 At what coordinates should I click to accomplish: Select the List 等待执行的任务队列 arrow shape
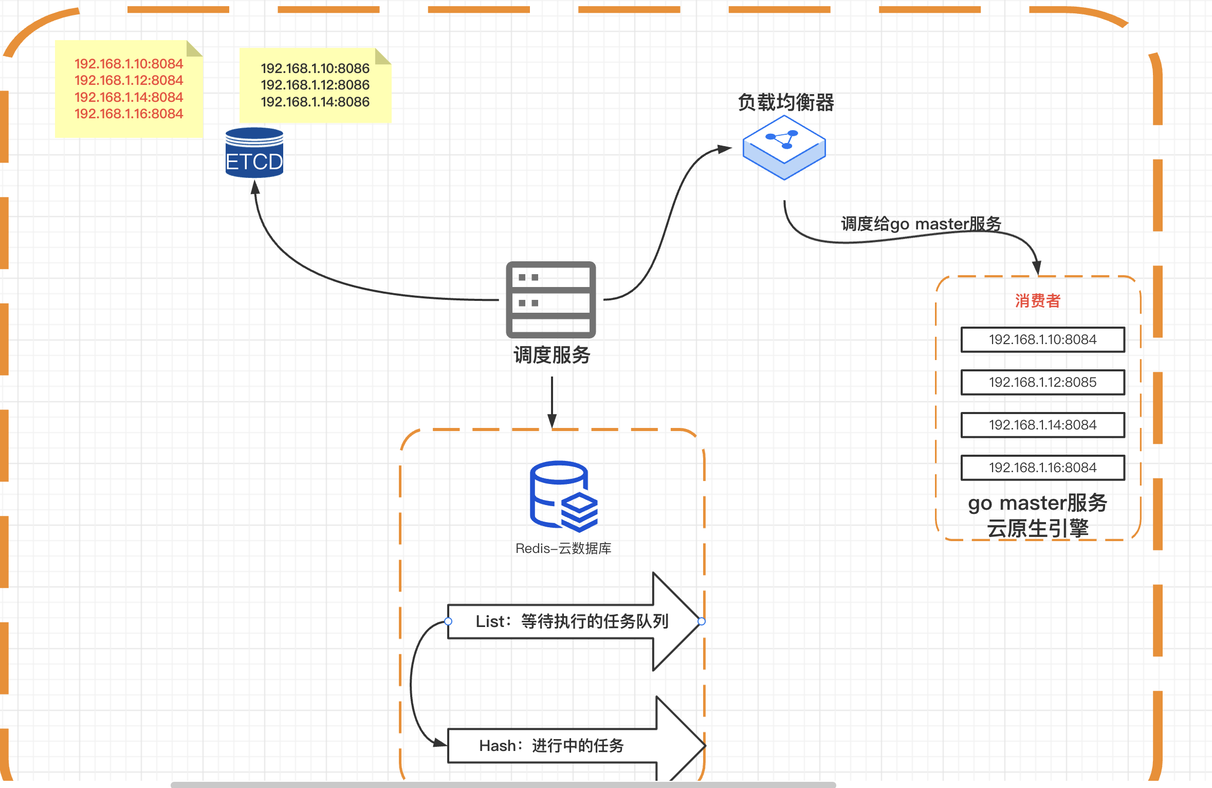tap(574, 621)
